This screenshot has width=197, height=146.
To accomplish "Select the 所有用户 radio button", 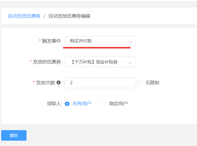I will [67, 104].
